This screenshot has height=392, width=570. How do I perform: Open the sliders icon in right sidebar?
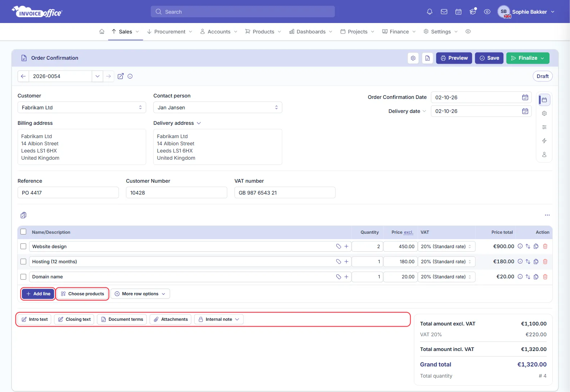[x=544, y=127]
